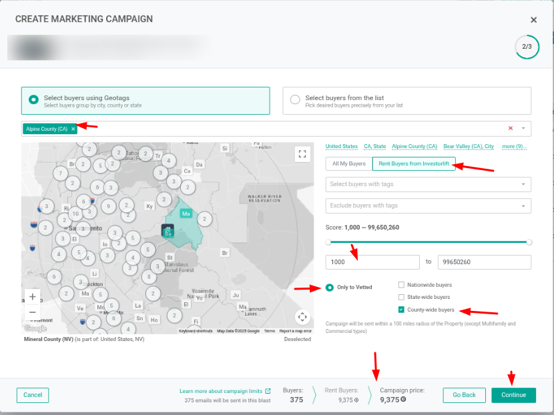The width and height of the screenshot is (554, 415).
Task: Open the Bear Valley (CA), City link
Action: (x=469, y=146)
